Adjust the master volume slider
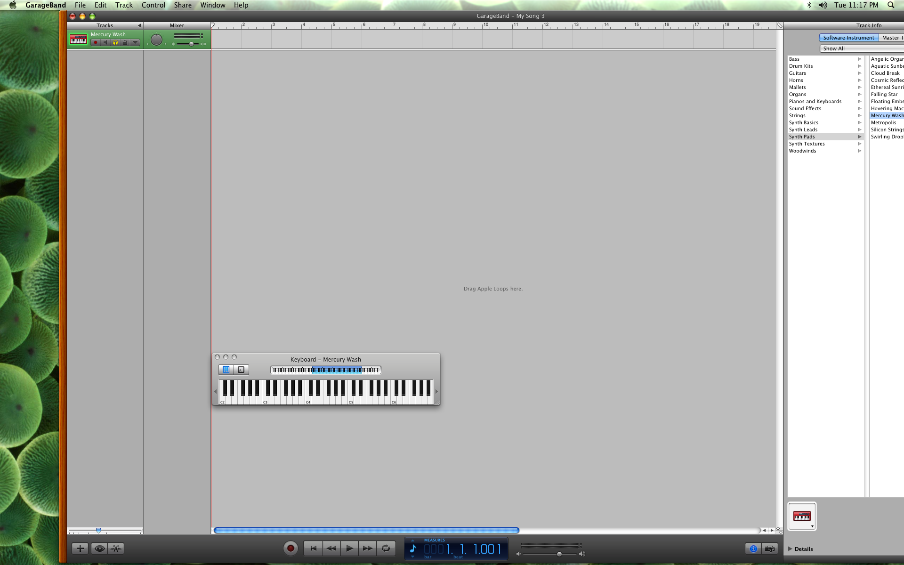Viewport: 904px width, 565px height. click(x=559, y=554)
